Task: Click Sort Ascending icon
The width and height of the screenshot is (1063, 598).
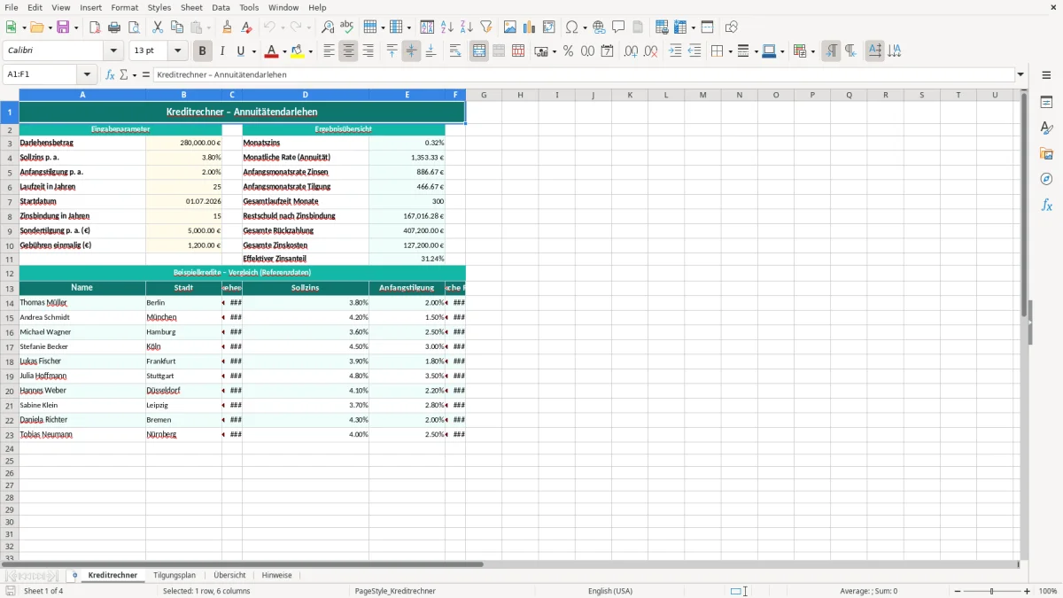Action: (447, 27)
